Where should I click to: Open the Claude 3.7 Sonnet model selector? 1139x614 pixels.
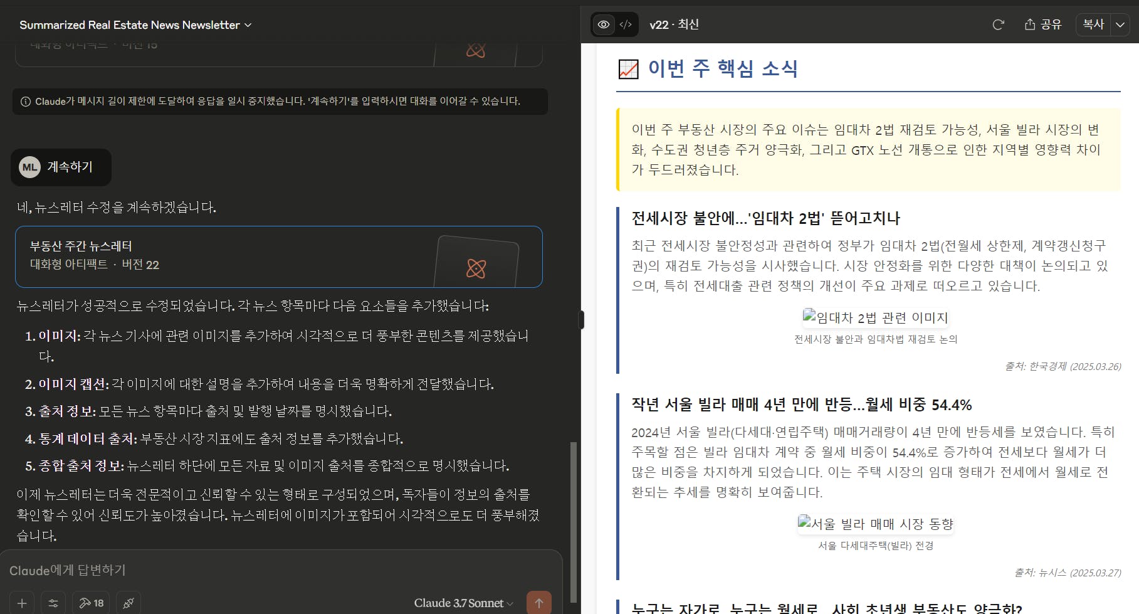coord(463,603)
